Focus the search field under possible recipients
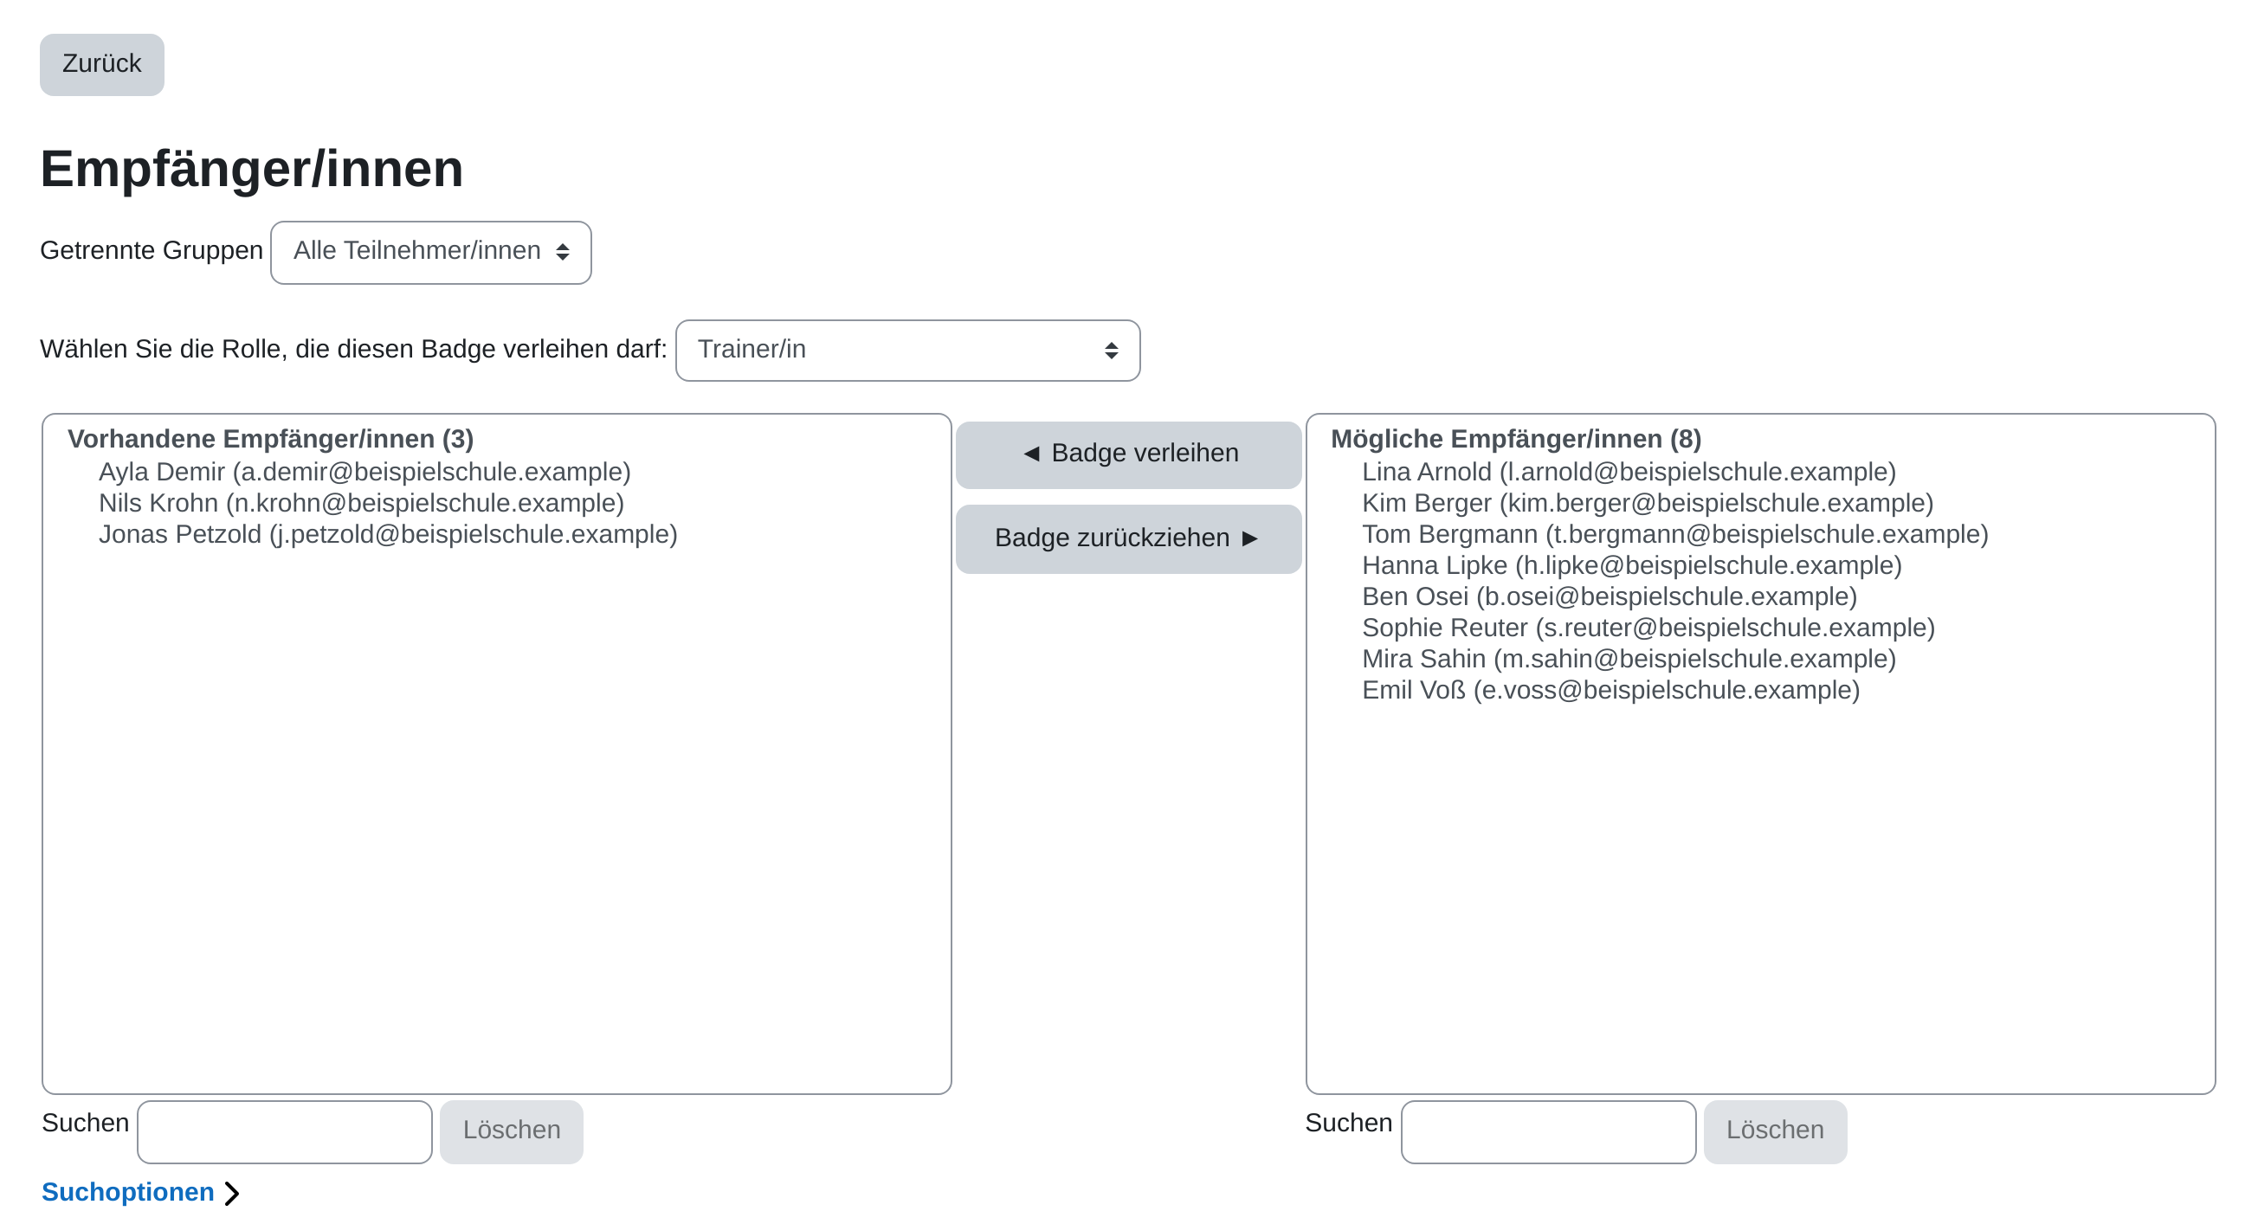This screenshot has height=1224, width=2258. click(1548, 1132)
